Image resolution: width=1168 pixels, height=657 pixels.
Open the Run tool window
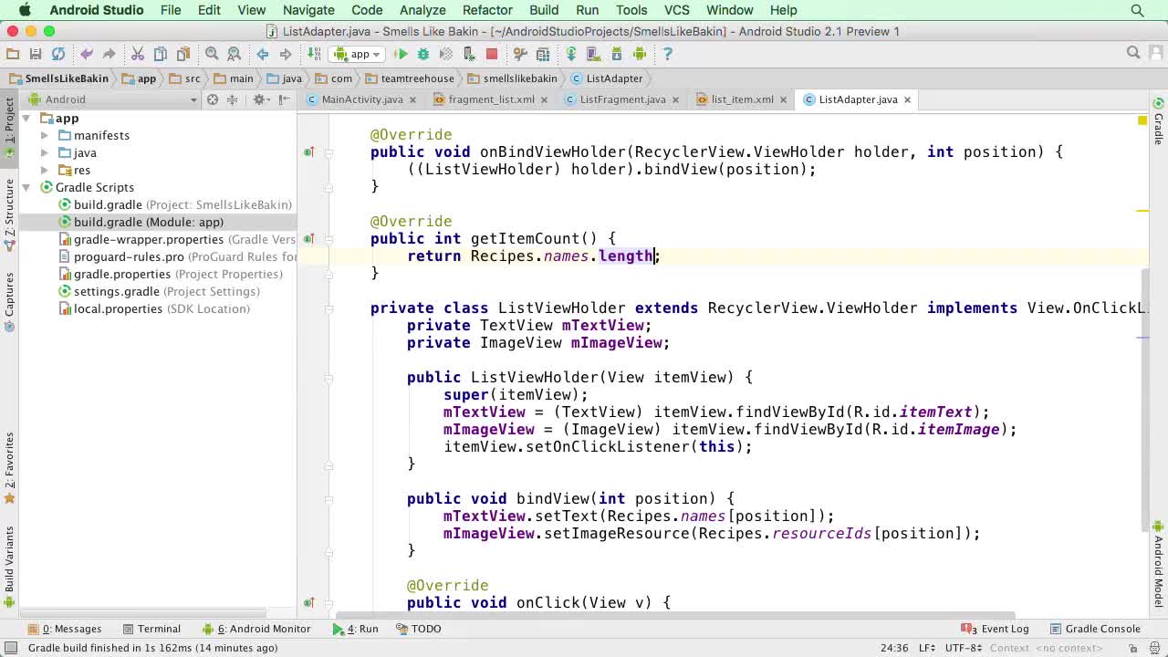click(x=355, y=629)
